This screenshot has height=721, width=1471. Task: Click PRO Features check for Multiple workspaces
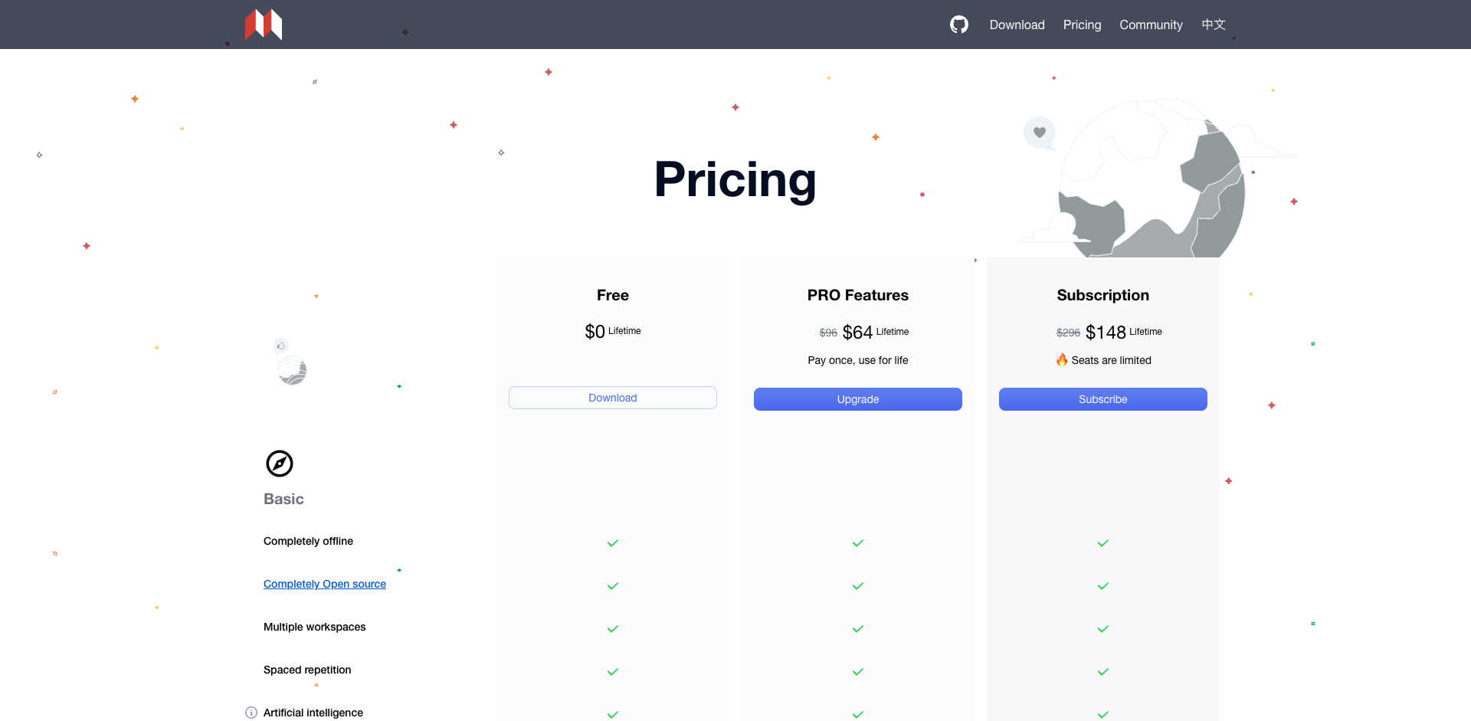coord(858,629)
